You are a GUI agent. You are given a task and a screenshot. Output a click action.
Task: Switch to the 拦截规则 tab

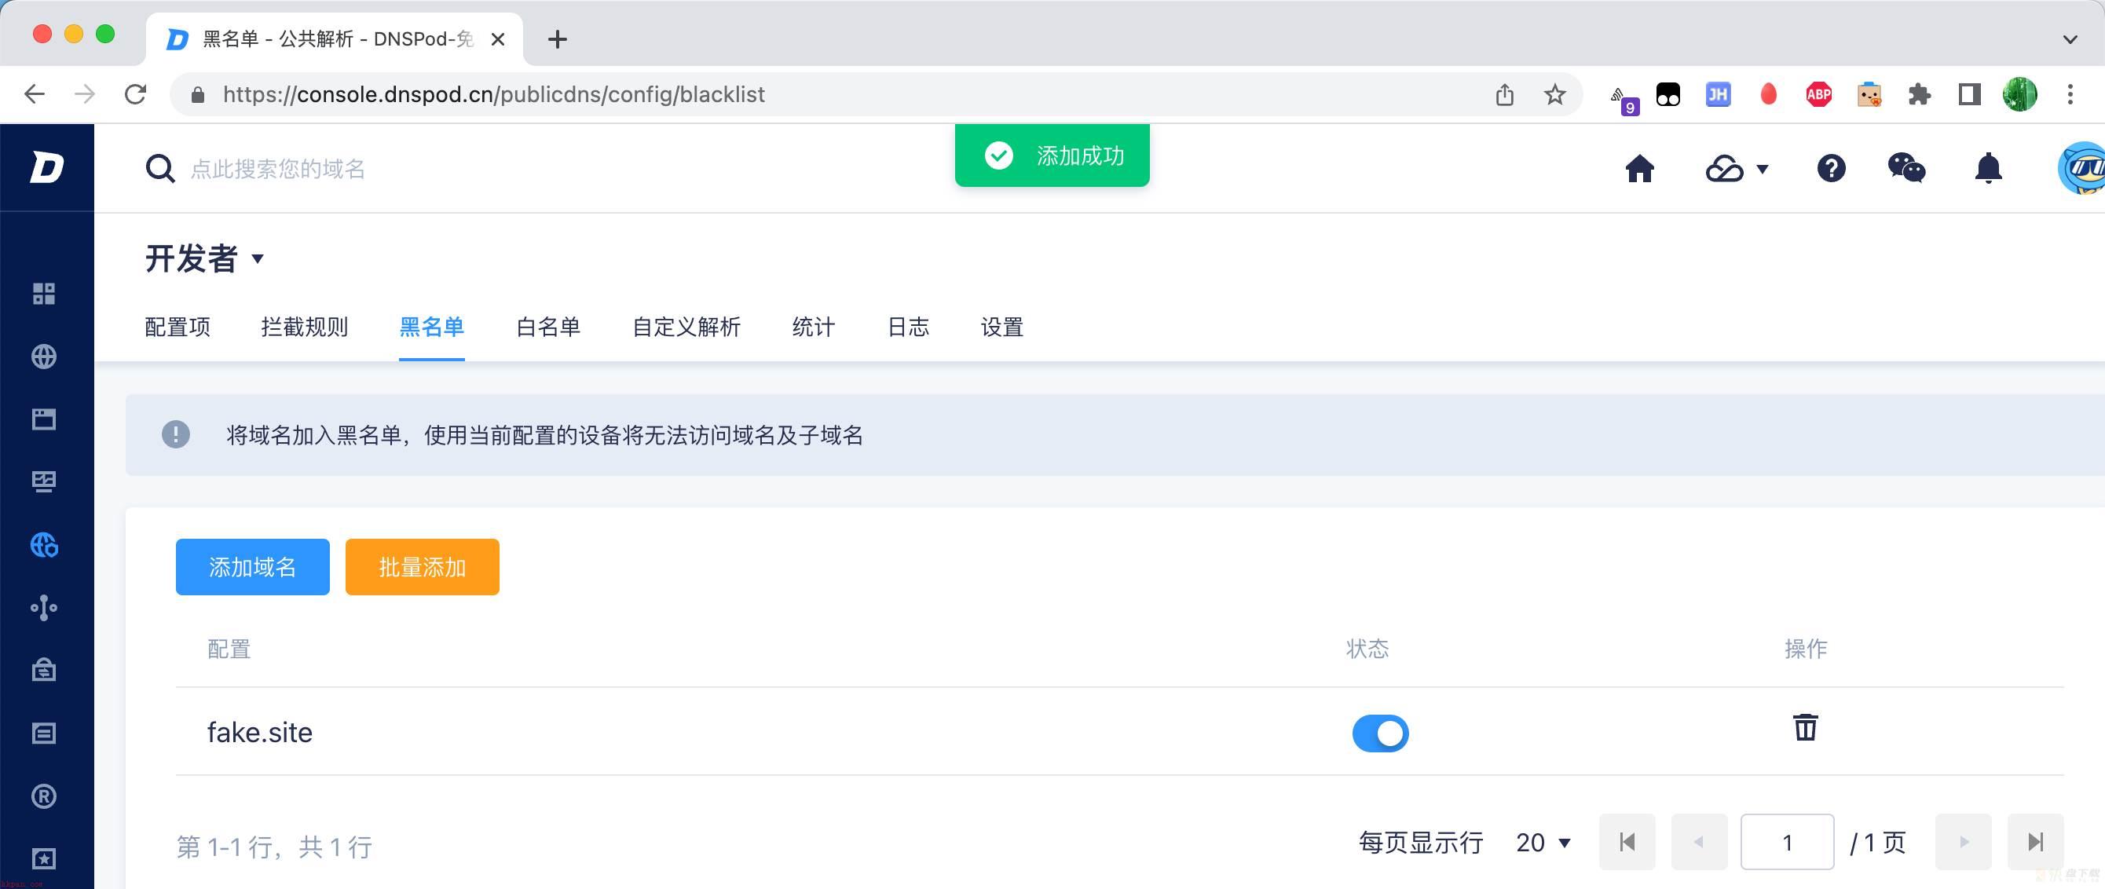304,327
